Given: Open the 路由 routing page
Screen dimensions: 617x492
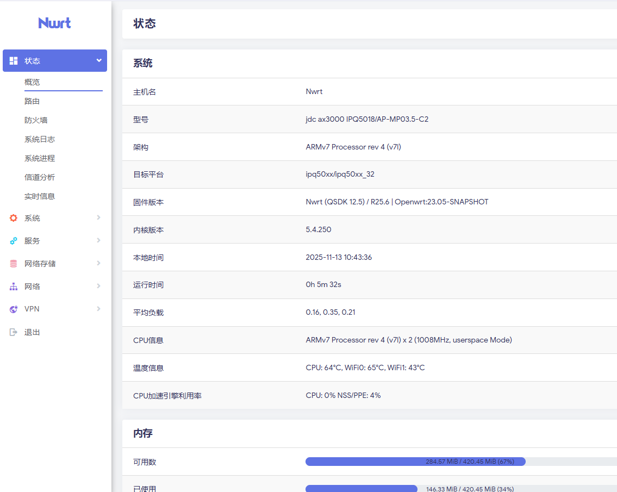Looking at the screenshot, I should tap(32, 101).
